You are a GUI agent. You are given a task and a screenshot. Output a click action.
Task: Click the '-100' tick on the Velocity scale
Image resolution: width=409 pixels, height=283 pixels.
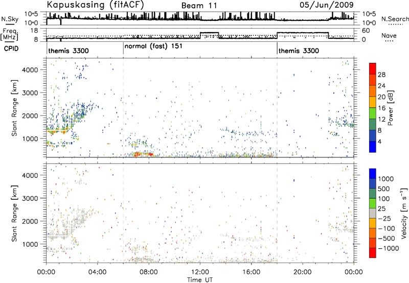pos(387,228)
